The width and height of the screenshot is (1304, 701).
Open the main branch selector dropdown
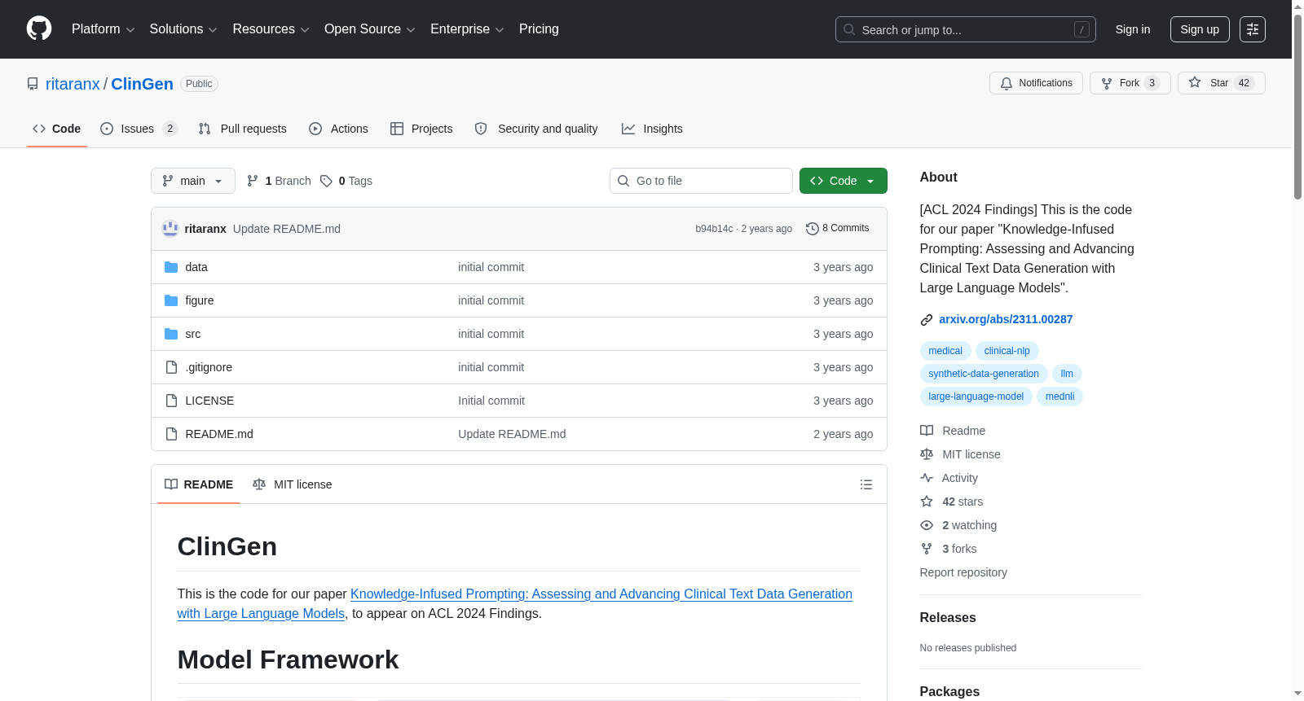(x=193, y=181)
